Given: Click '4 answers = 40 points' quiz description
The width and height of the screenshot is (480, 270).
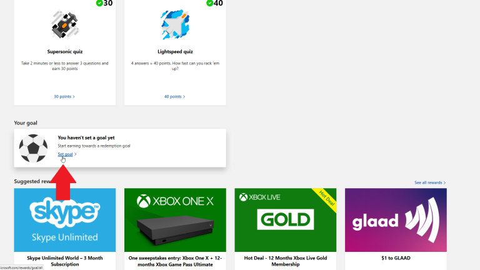Looking at the screenshot, I should point(175,66).
